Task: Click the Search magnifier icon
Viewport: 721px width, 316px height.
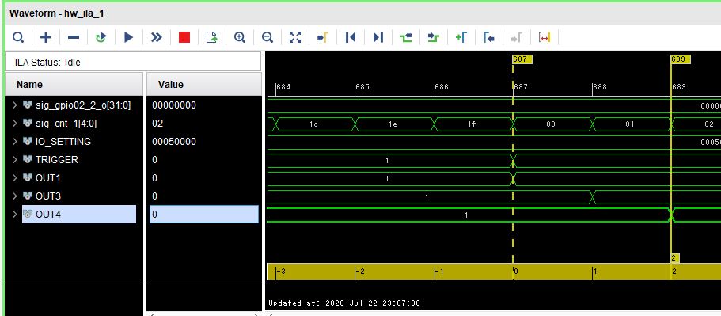Action: pos(18,37)
